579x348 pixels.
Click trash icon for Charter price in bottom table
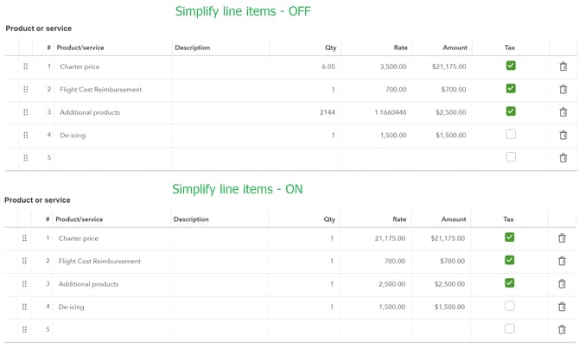(x=562, y=238)
